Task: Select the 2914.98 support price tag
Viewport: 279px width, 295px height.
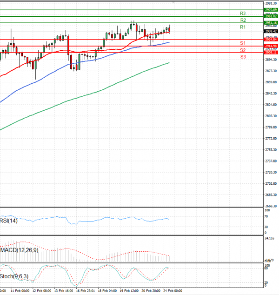Action: point(271,46)
